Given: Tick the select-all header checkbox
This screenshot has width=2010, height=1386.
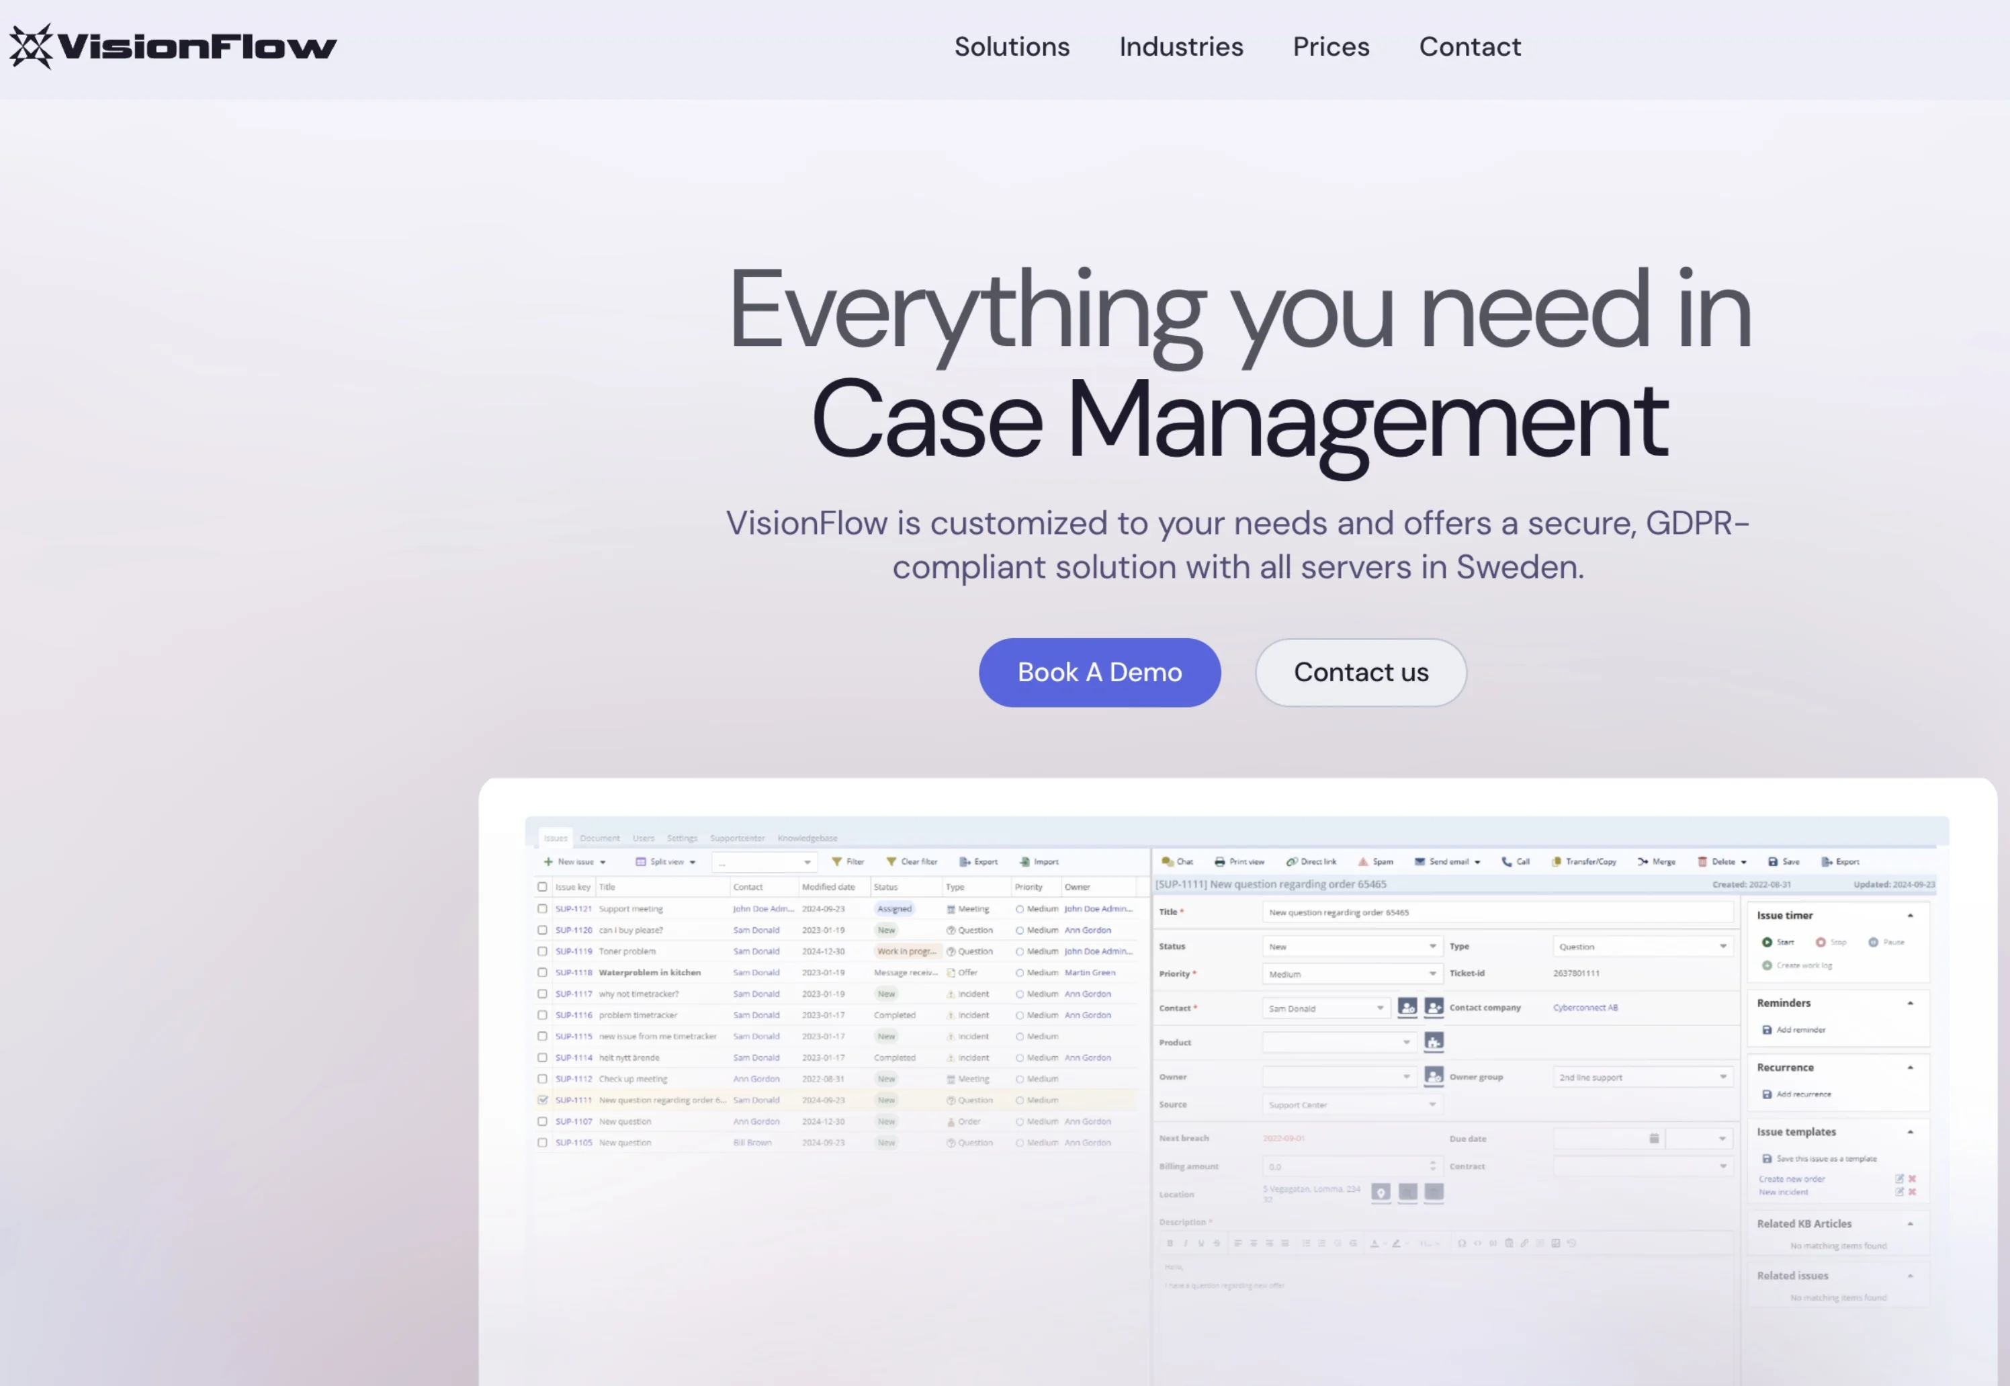Looking at the screenshot, I should [543, 887].
